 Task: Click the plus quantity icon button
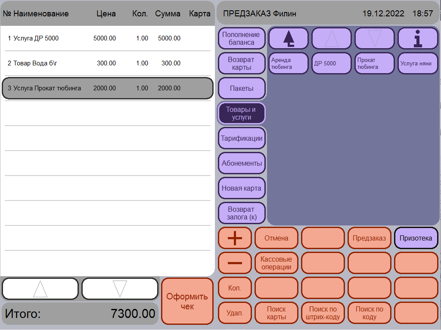235,238
